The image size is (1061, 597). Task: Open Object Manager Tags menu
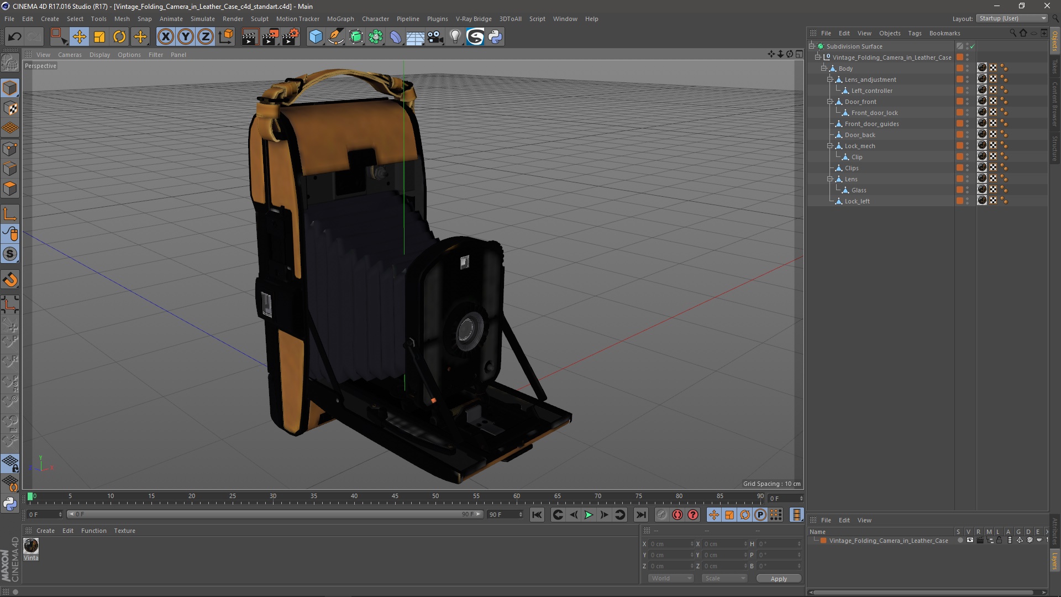coord(915,33)
